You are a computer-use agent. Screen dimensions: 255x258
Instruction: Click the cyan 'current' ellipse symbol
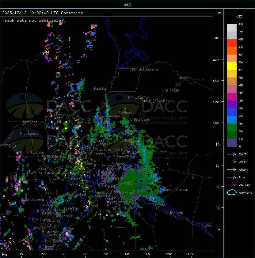pos(232,192)
